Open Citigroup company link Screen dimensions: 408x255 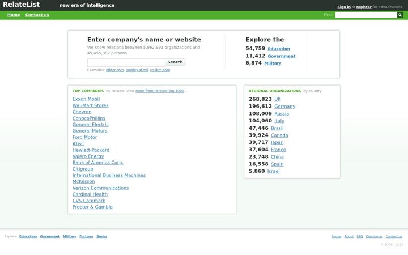click(x=83, y=169)
